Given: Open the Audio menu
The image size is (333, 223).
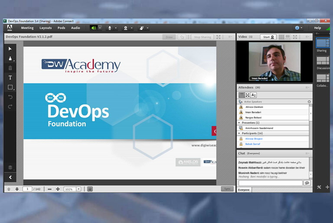Looking at the screenshot, I should click(75, 28).
